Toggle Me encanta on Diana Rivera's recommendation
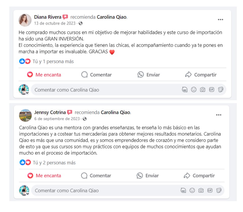The width and height of the screenshot is (243, 212). coord(44,75)
